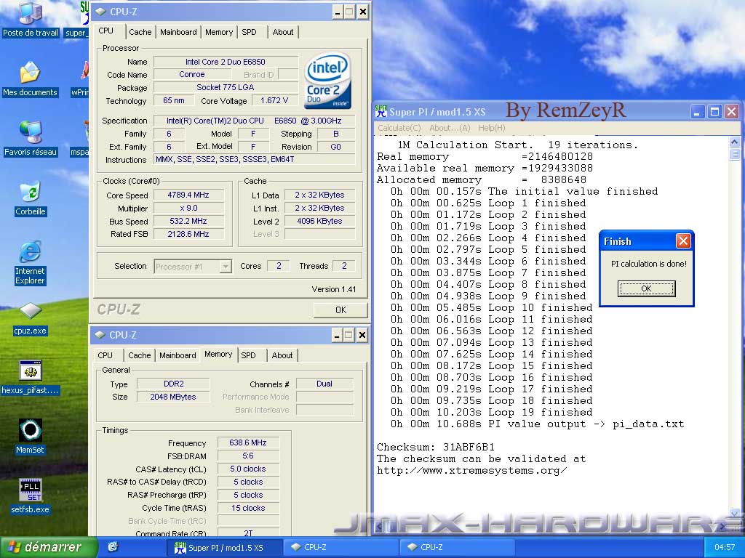This screenshot has height=558, width=745.
Task: Click Super PI scrollbar up arrow
Action: point(734,142)
